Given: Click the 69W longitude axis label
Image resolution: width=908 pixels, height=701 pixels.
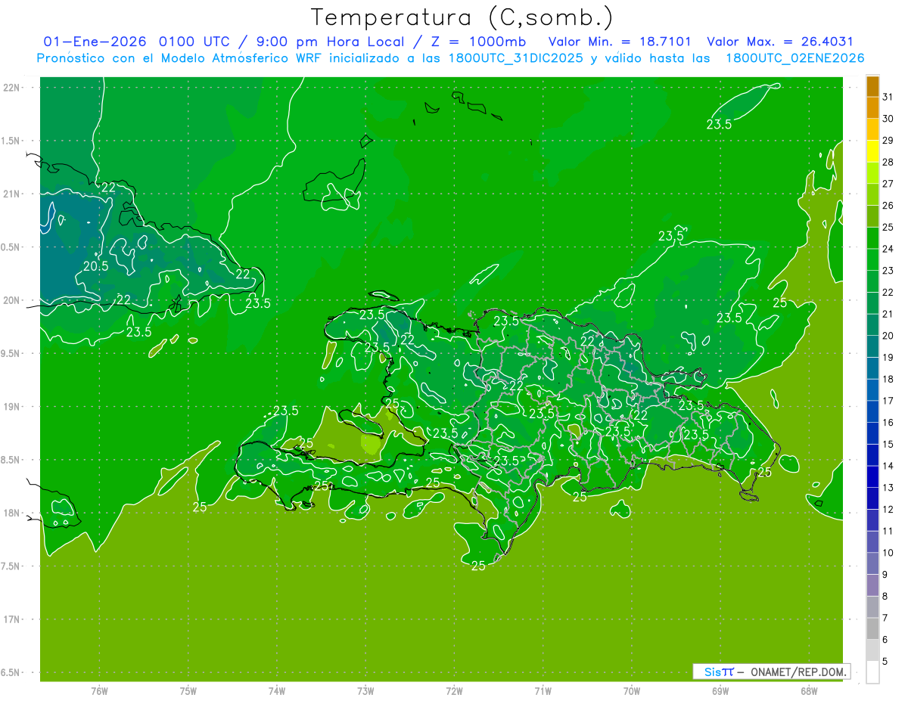Looking at the screenshot, I should click(x=720, y=690).
